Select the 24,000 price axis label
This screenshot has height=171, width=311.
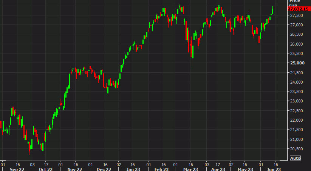point(296,82)
